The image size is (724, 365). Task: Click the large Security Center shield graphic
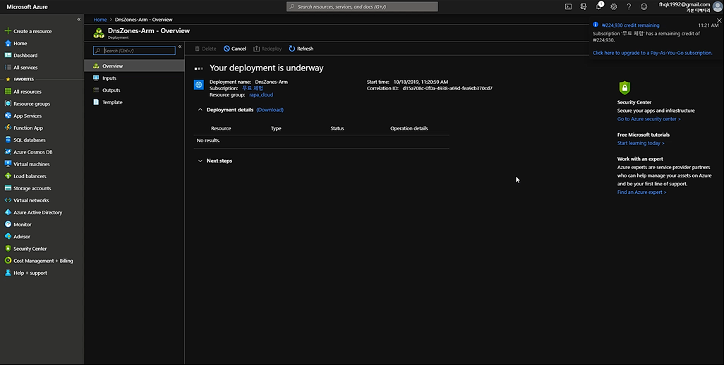pyautogui.click(x=625, y=87)
